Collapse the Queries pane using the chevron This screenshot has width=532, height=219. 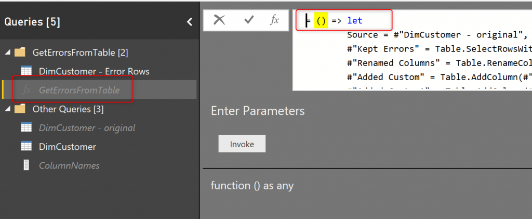click(x=190, y=22)
